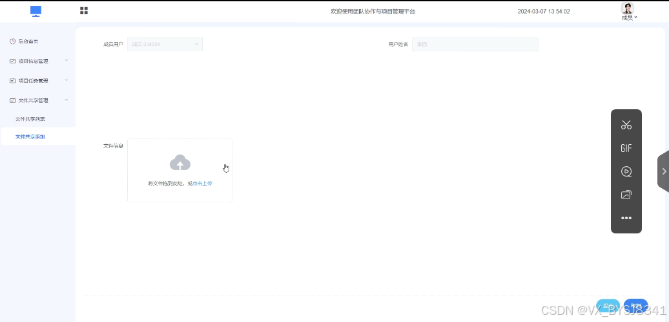Click the 点击上传 upload link
This screenshot has height=322, width=669.
click(202, 184)
